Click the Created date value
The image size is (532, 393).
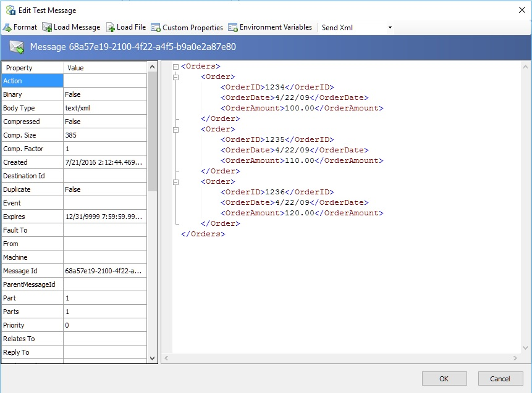pyautogui.click(x=103, y=162)
